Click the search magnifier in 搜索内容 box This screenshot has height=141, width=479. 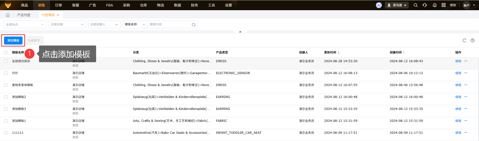tap(193, 25)
